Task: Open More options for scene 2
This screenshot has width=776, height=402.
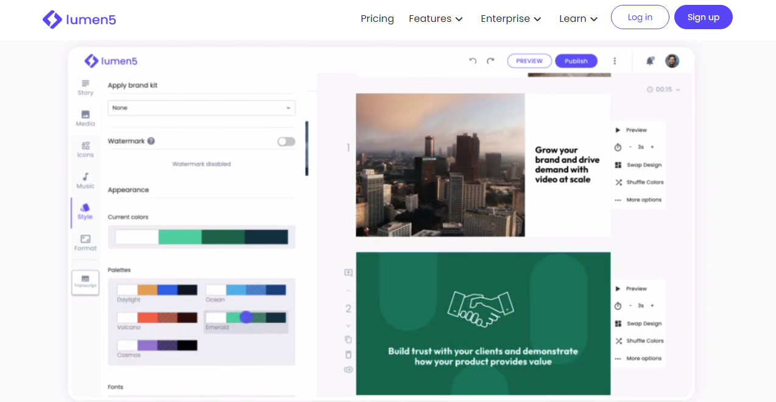Action: [638, 359]
